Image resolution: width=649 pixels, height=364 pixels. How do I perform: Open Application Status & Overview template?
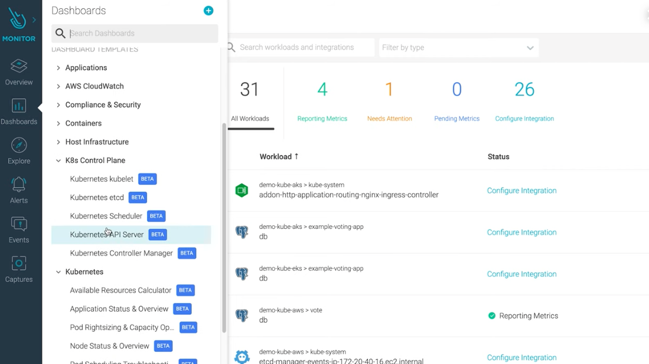[x=119, y=309]
